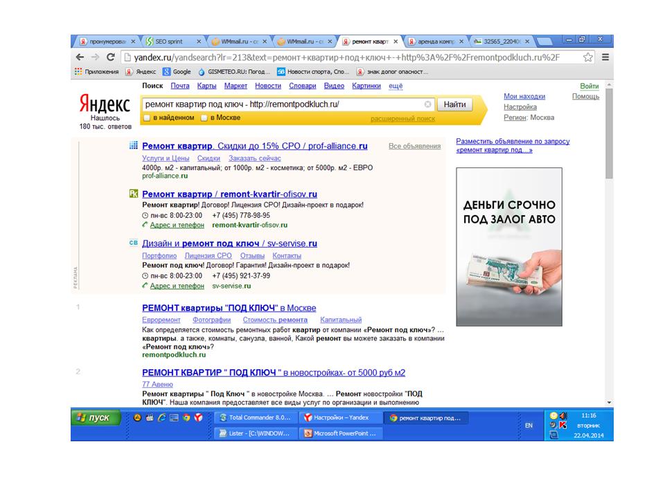Click the remont-kvartir-ofisov.ru ad favicon

tap(133, 194)
